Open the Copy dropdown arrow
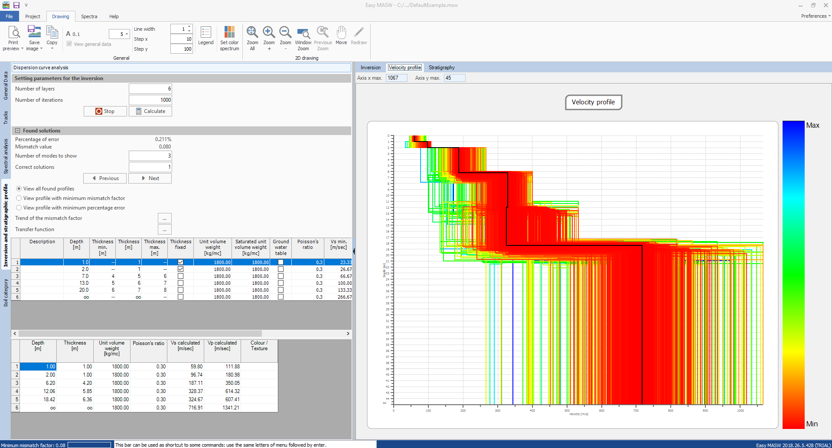The image size is (832, 448). [x=52, y=48]
